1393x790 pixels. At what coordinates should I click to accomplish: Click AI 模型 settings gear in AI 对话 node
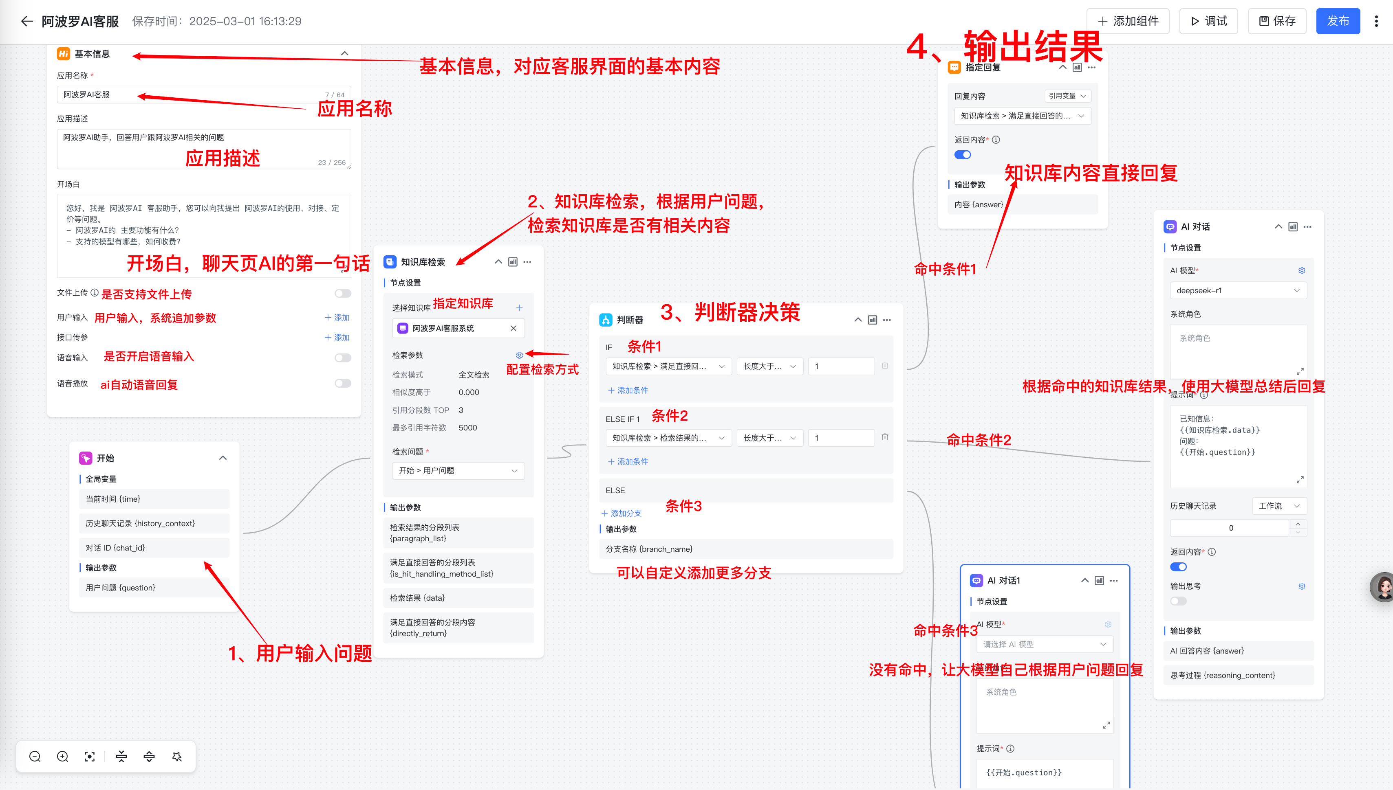point(1301,270)
